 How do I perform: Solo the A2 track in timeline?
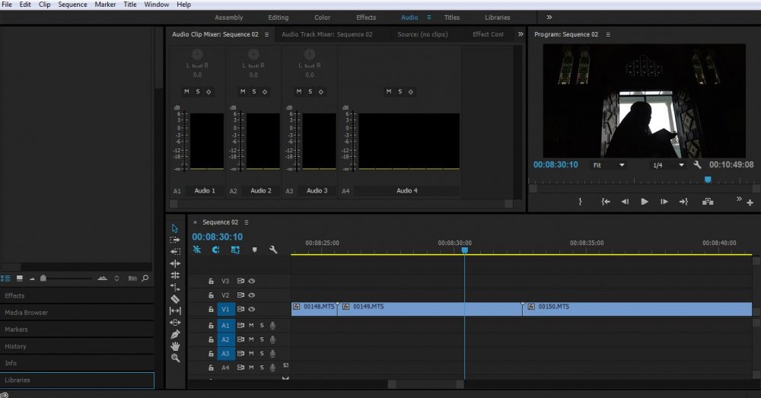coord(262,339)
